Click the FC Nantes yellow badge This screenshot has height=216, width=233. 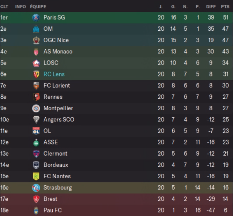(x=36, y=176)
